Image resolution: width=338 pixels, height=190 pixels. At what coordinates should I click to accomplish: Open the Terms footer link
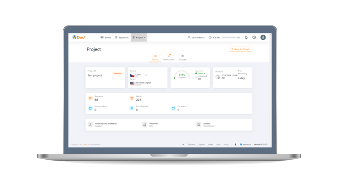pos(219,145)
